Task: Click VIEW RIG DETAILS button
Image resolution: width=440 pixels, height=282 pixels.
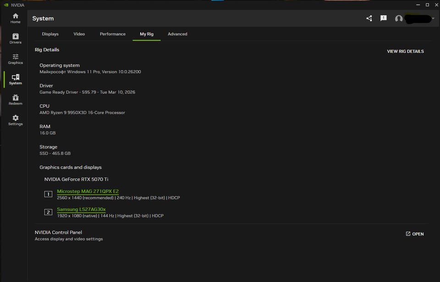Action: (x=405, y=51)
